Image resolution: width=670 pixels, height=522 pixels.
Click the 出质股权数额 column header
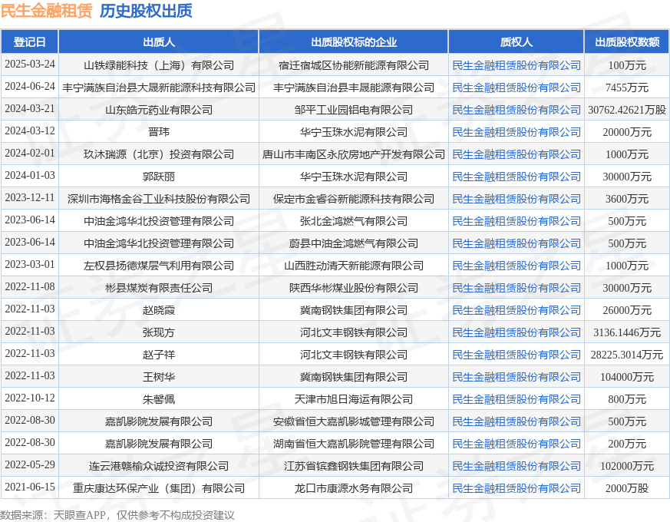click(627, 42)
